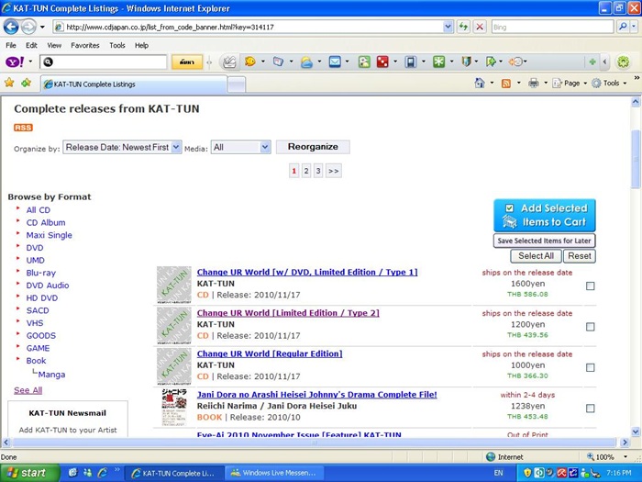The width and height of the screenshot is (642, 482).
Task: Open the File menu
Action: coord(11,46)
